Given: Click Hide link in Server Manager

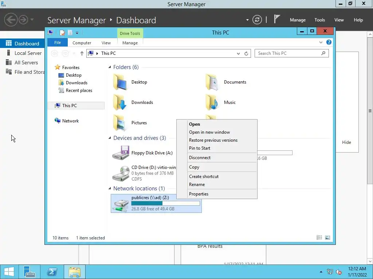Looking at the screenshot, I should [x=346, y=142].
